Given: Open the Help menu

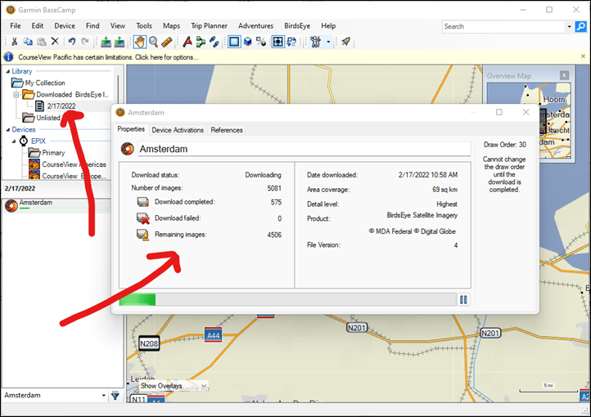Looking at the screenshot, I should (328, 26).
